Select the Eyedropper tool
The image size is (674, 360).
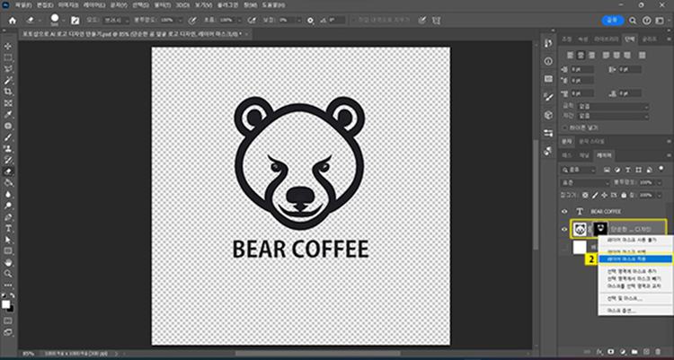point(8,115)
